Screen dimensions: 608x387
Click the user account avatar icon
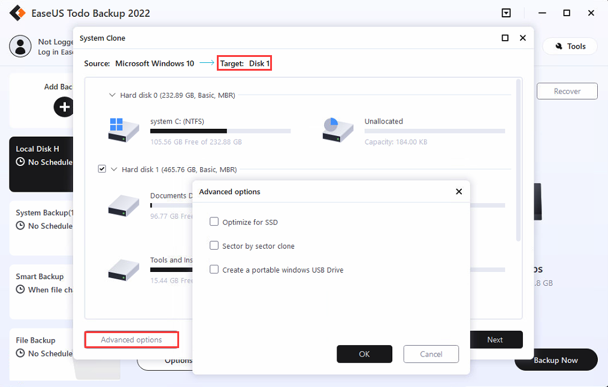20,46
